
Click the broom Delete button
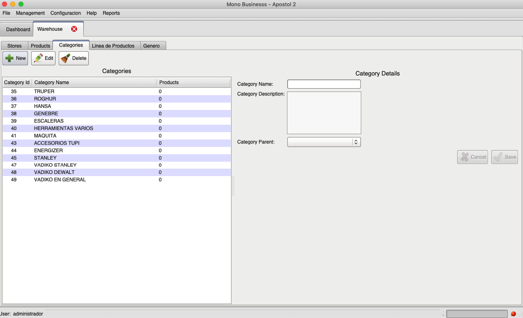74,58
